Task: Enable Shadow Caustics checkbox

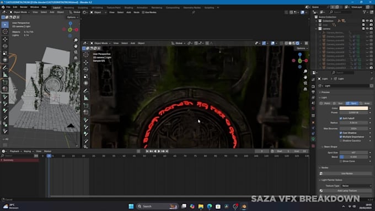Action: 341,140
